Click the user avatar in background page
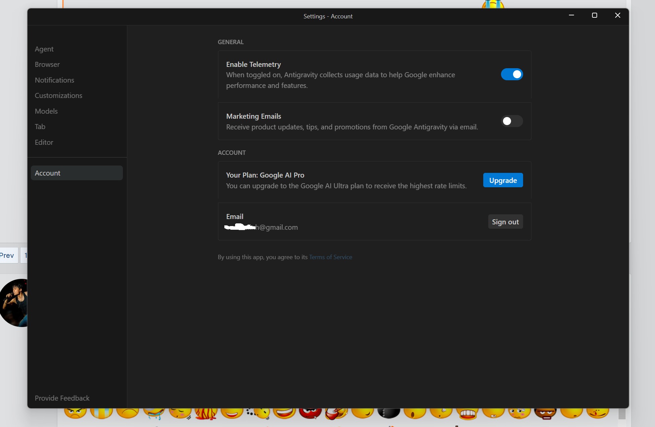655x427 pixels. [x=14, y=303]
